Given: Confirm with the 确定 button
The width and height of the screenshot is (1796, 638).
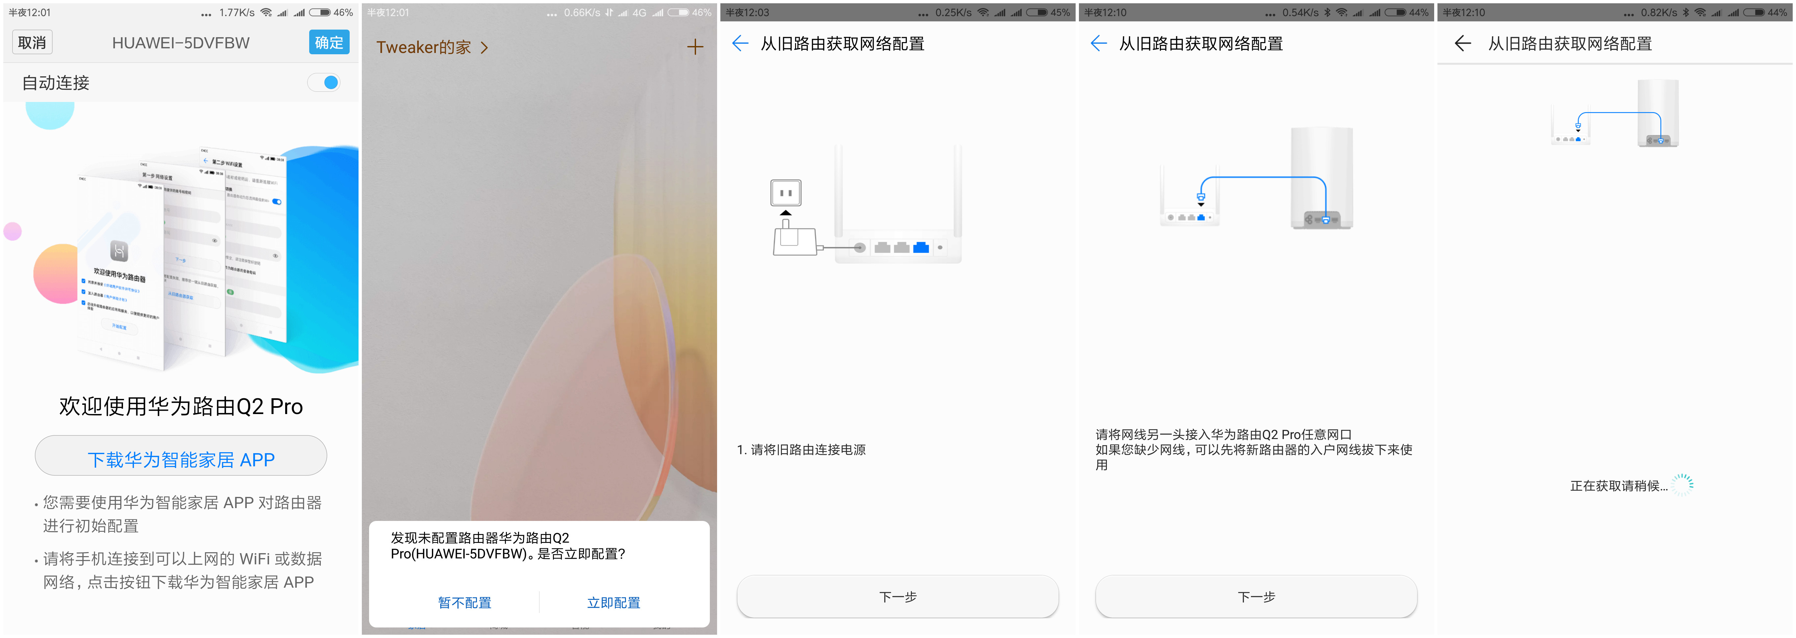Looking at the screenshot, I should (328, 42).
